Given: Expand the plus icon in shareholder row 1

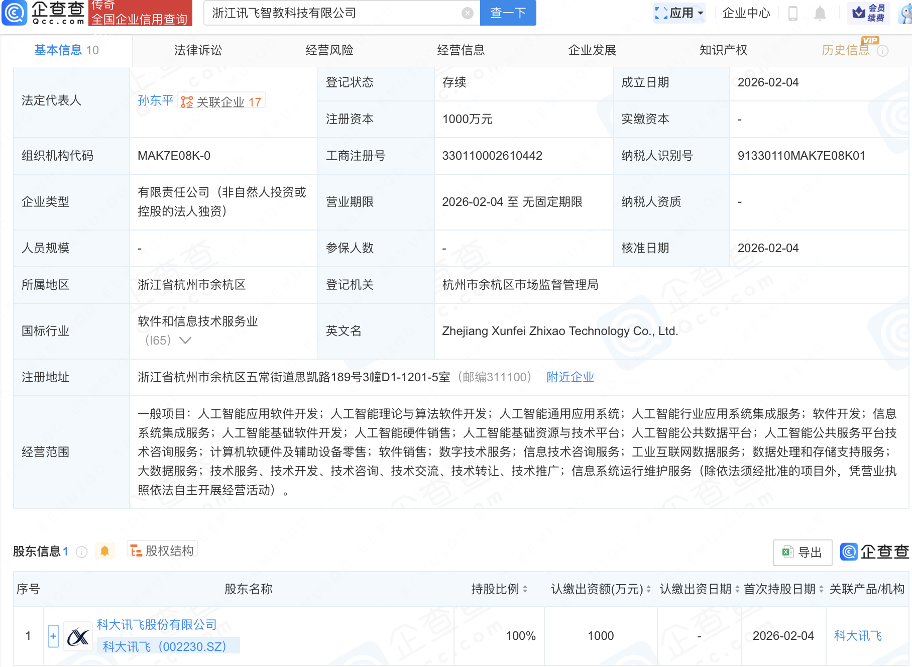Looking at the screenshot, I should 53,635.
